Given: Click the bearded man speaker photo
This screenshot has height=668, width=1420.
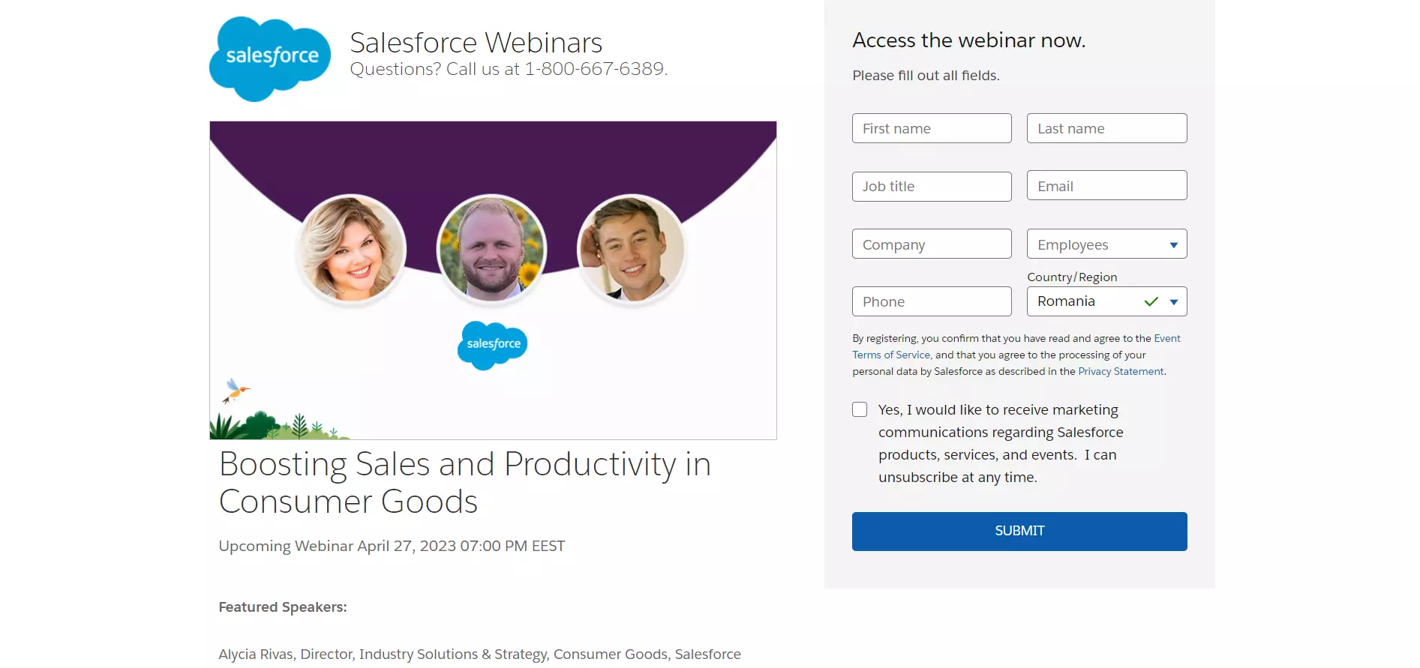Looking at the screenshot, I should click(x=491, y=249).
